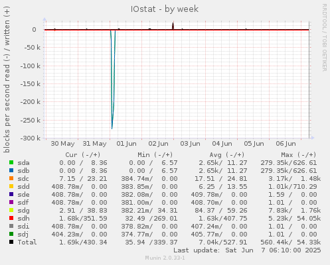330x265 pixels.
Task: Click the green sda legend swatch
Action: click(x=11, y=162)
